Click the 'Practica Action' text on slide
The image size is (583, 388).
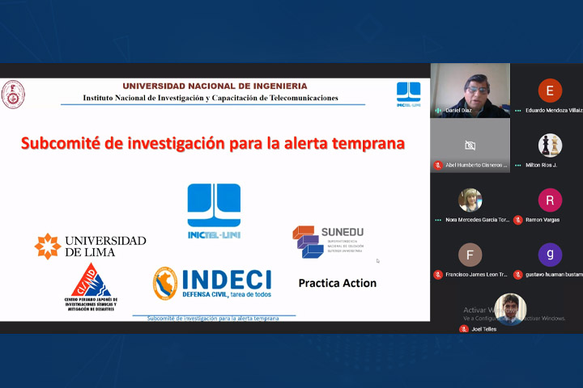(x=337, y=283)
